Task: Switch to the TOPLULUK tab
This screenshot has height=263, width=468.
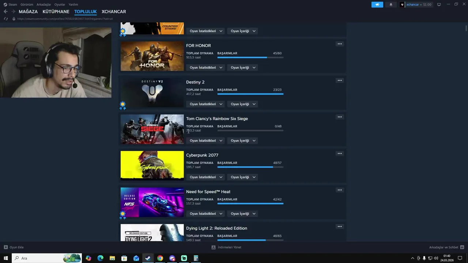Action: (x=86, y=12)
